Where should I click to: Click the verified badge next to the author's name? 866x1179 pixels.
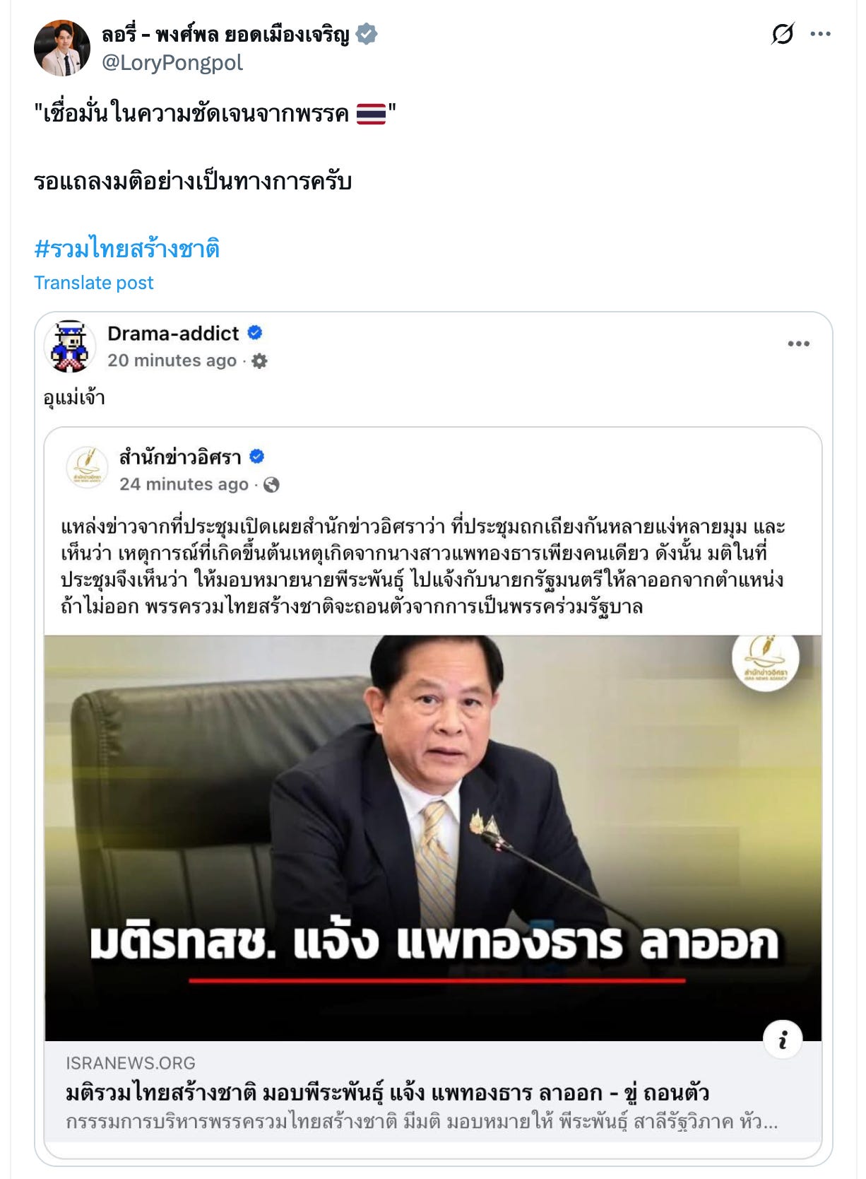(367, 34)
